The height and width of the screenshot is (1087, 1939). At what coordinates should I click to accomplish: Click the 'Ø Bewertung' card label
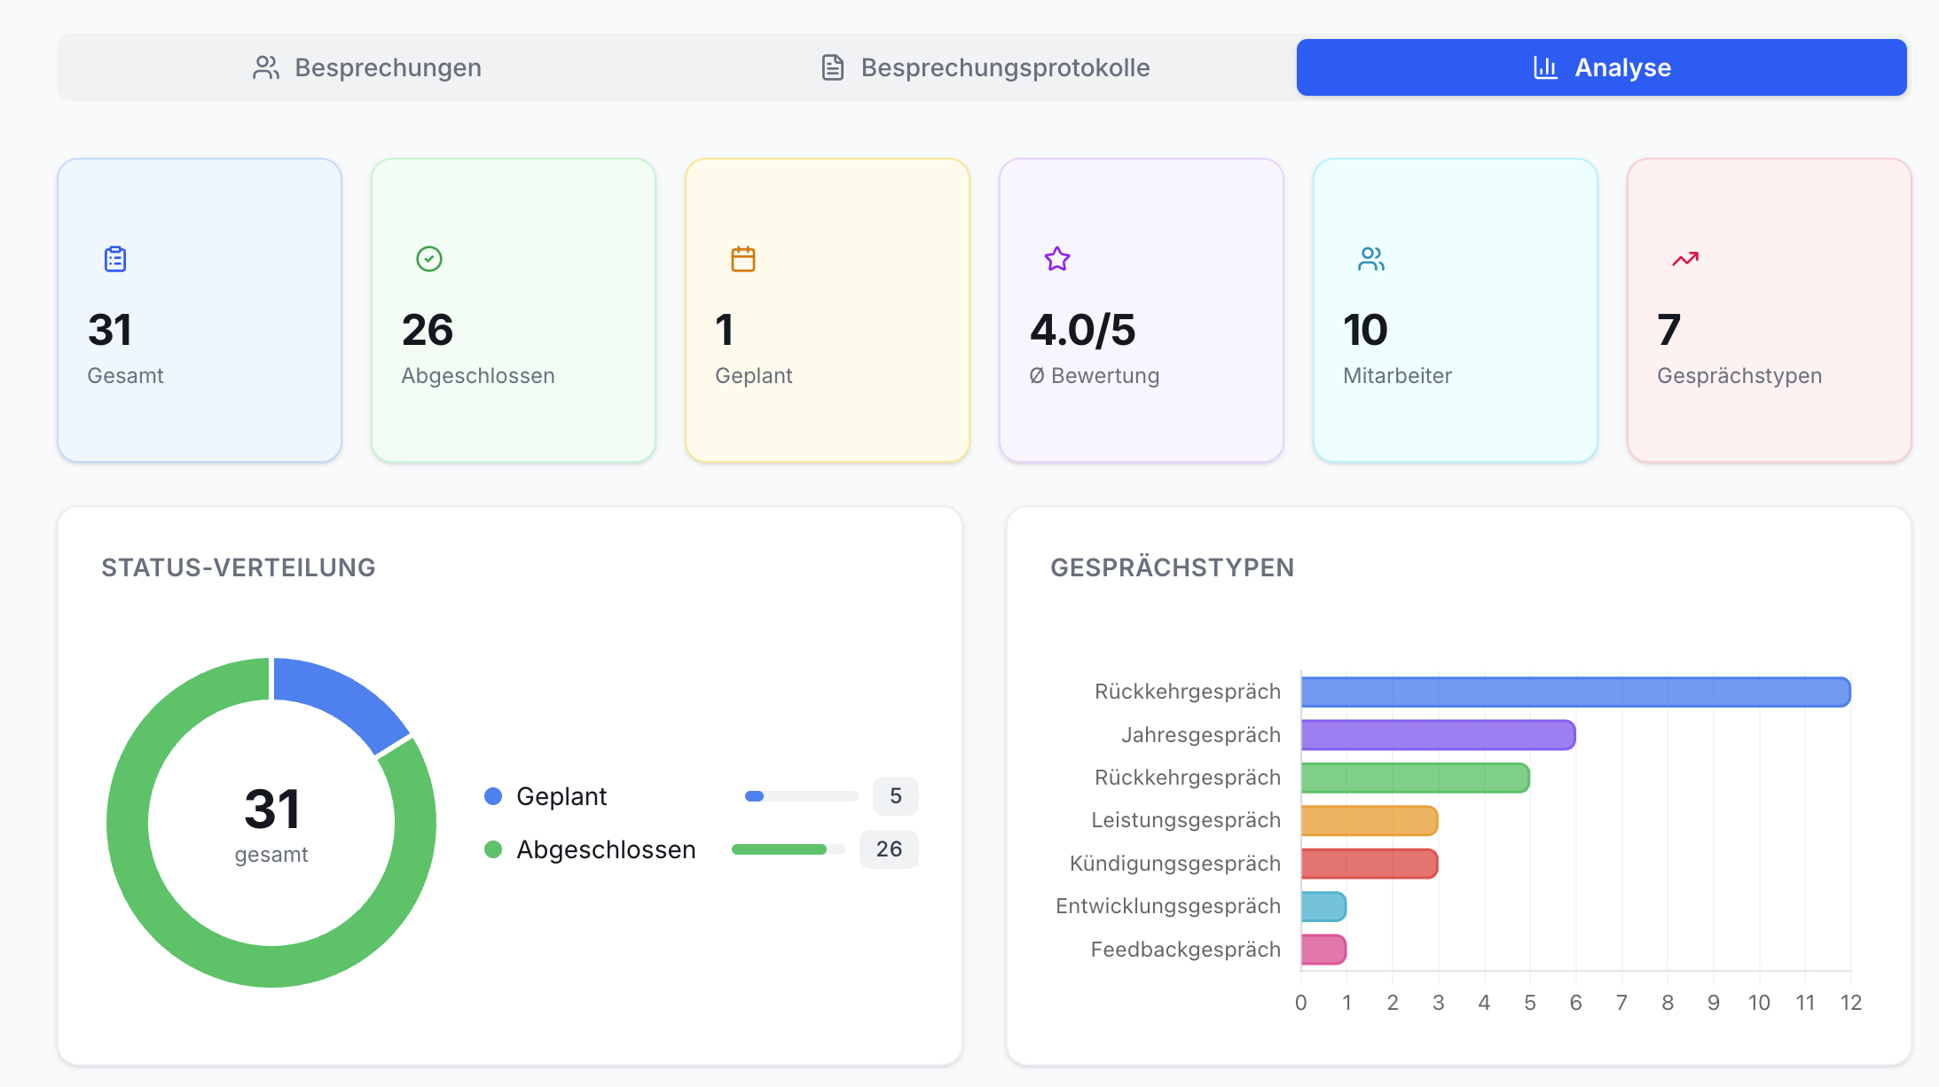click(1095, 376)
